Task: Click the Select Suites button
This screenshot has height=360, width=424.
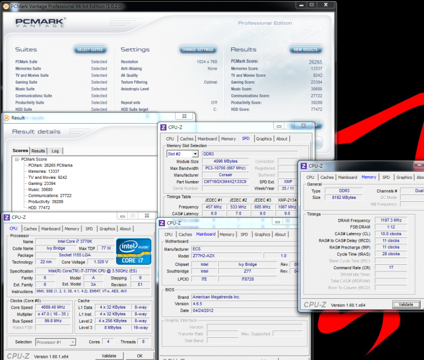Action: click(90, 50)
